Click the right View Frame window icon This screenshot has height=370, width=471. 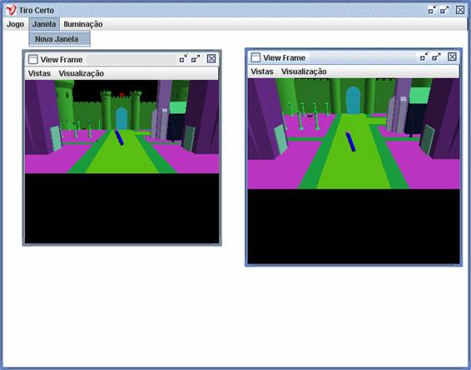pos(255,57)
